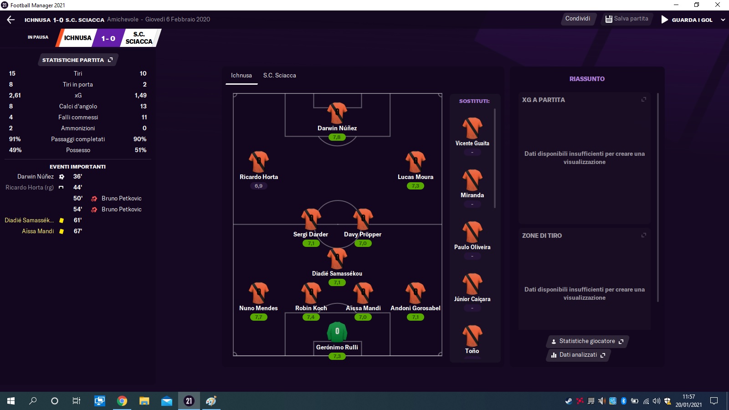The height and width of the screenshot is (410, 729).
Task: Click Diadié Samassék... yellow card event
Action: pos(29,220)
